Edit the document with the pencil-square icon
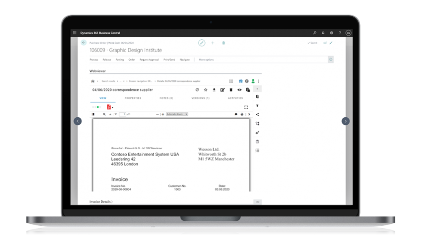 pos(222,90)
